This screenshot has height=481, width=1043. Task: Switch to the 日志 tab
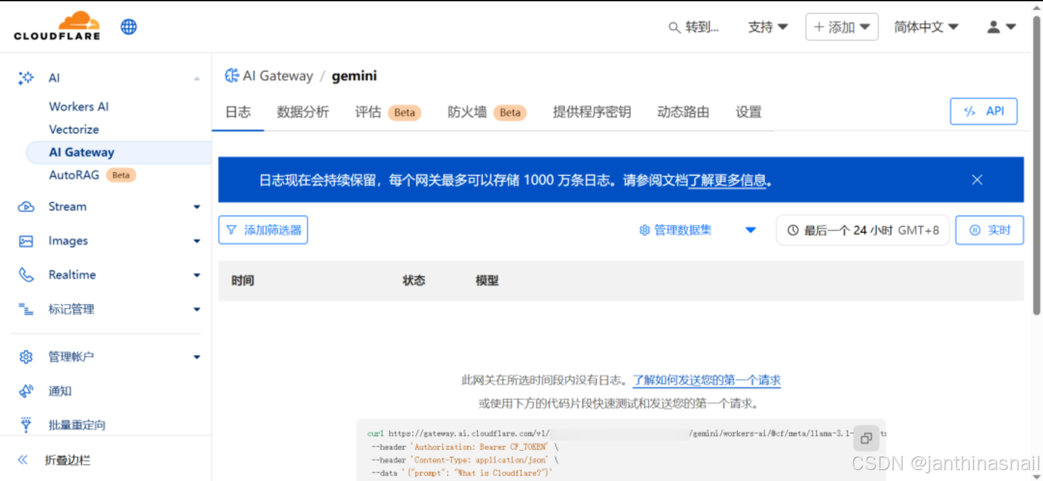(x=238, y=112)
